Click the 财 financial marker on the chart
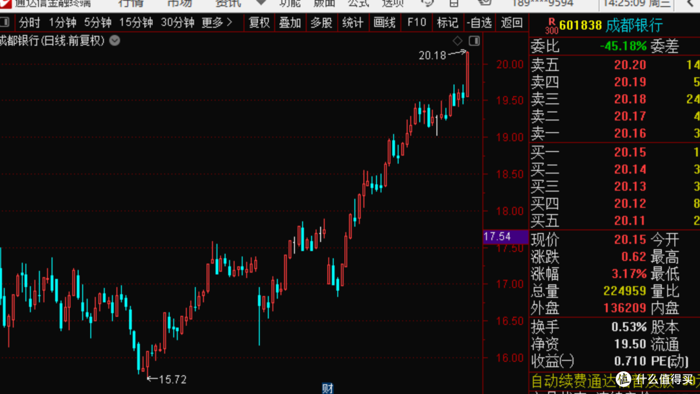This screenshot has width=700, height=394. point(328,388)
